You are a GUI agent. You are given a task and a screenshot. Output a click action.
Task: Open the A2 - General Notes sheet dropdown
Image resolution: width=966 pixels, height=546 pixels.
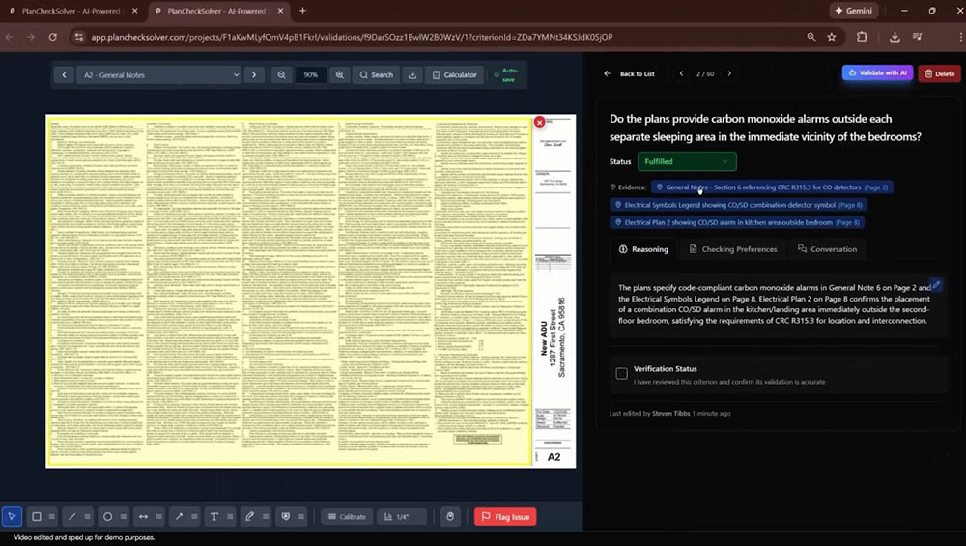click(x=160, y=74)
